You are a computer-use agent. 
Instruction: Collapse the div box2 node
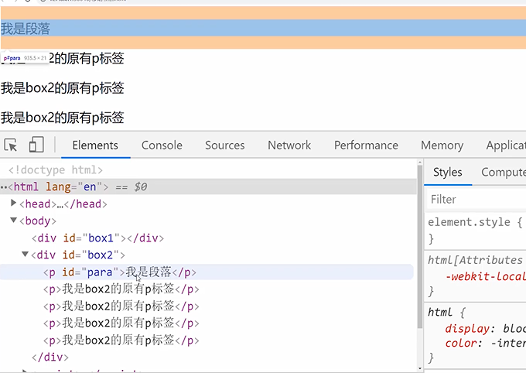(26, 255)
